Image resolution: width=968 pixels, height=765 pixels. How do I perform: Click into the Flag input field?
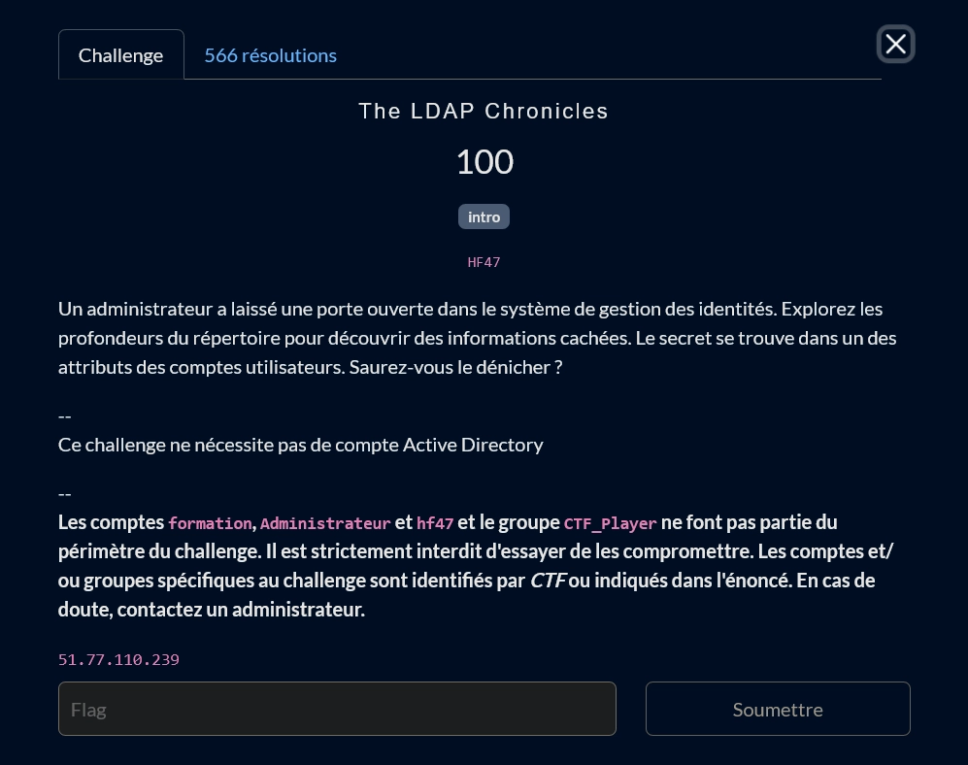point(337,709)
